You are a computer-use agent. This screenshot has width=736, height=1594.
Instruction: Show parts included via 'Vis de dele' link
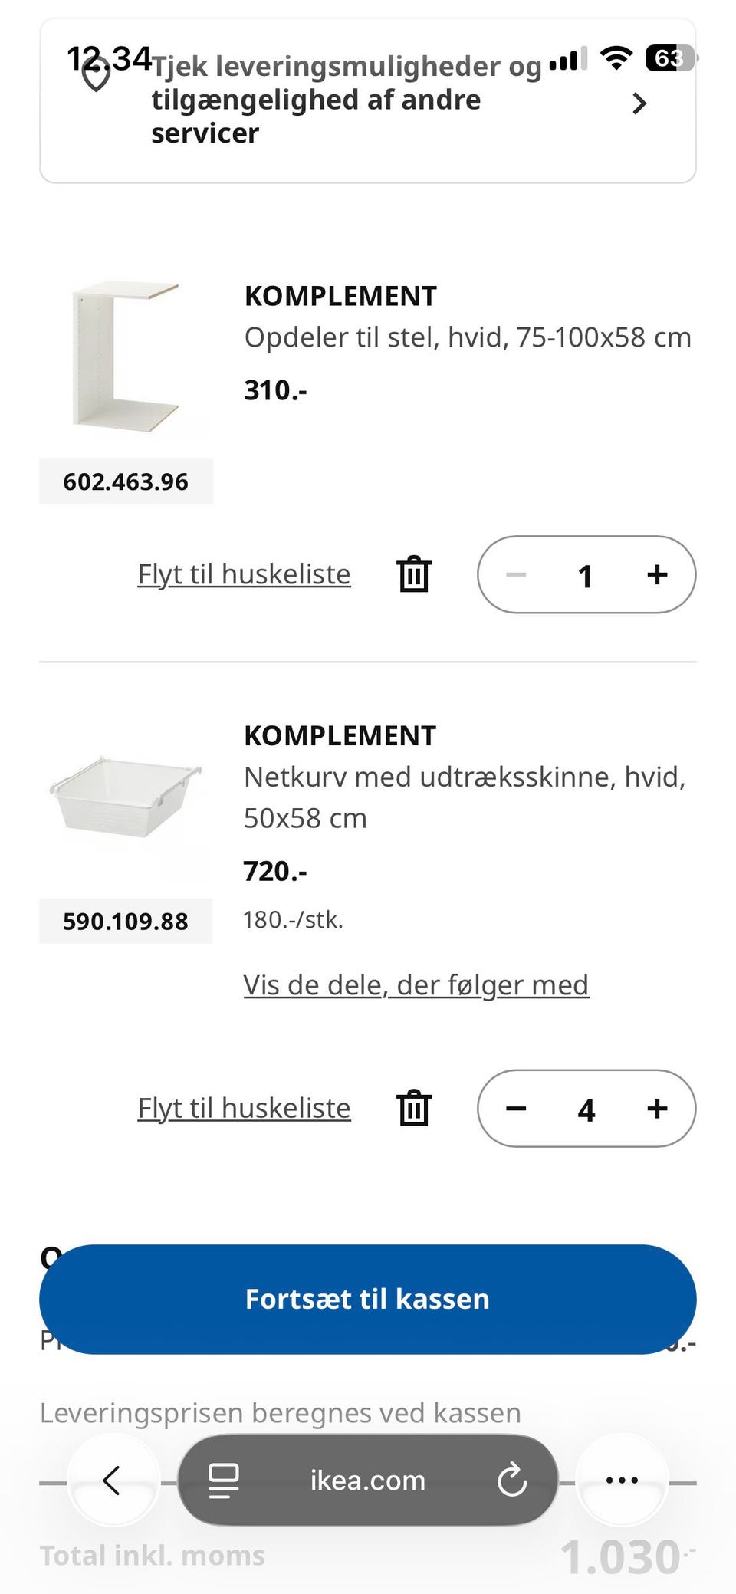416,985
